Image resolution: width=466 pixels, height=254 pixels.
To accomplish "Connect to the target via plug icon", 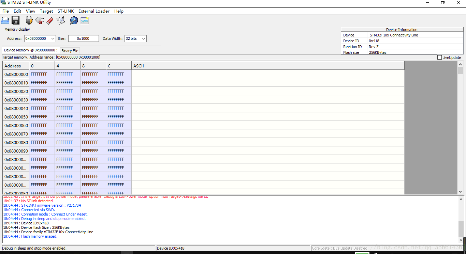I will 29,20.
